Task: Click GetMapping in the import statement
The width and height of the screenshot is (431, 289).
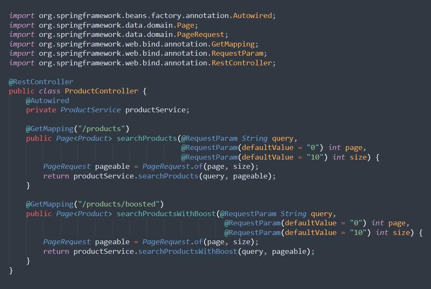Action: pyautogui.click(x=233, y=44)
